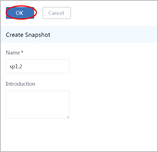158x152 pixels.
Task: Click the light blue Create Snapshot banner
Action: point(79,34)
